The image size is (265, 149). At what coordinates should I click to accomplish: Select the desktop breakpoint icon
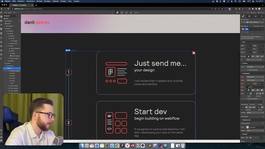click(x=117, y=12)
